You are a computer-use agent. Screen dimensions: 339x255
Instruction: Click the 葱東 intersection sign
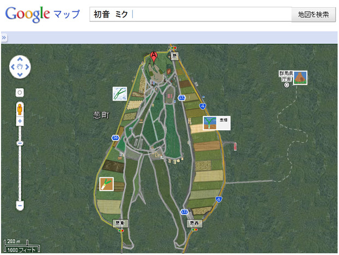click(120, 223)
